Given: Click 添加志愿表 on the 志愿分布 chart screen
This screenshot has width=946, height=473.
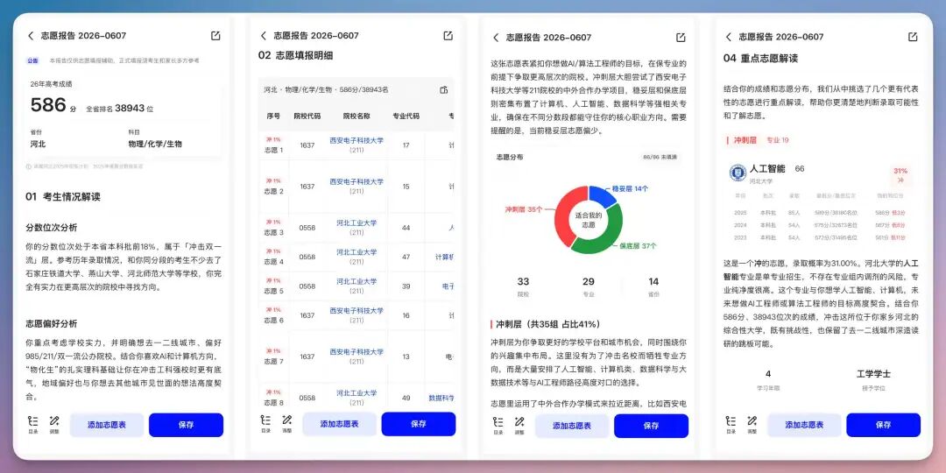Looking at the screenshot, I should point(572,426).
